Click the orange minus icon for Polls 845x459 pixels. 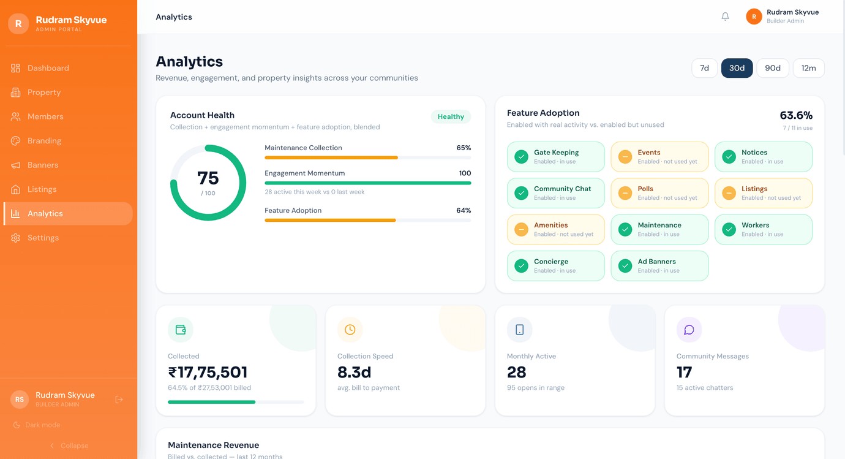(x=625, y=193)
